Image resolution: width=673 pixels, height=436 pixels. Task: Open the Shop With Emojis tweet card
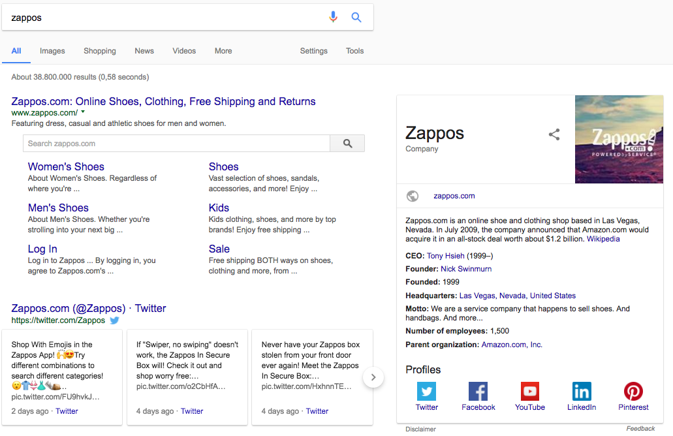[x=62, y=377]
